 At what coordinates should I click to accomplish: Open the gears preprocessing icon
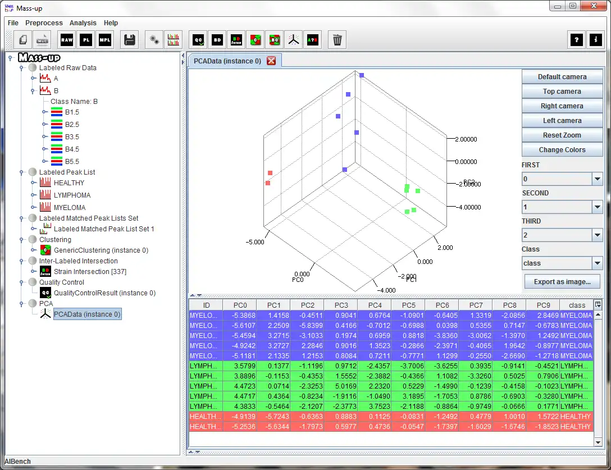154,40
